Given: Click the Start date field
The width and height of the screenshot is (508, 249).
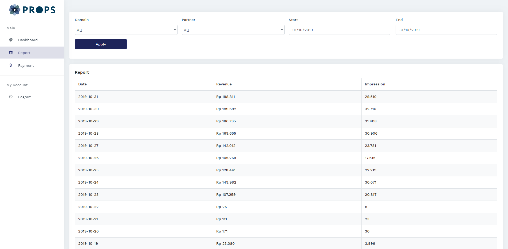Looking at the screenshot, I should point(340,30).
